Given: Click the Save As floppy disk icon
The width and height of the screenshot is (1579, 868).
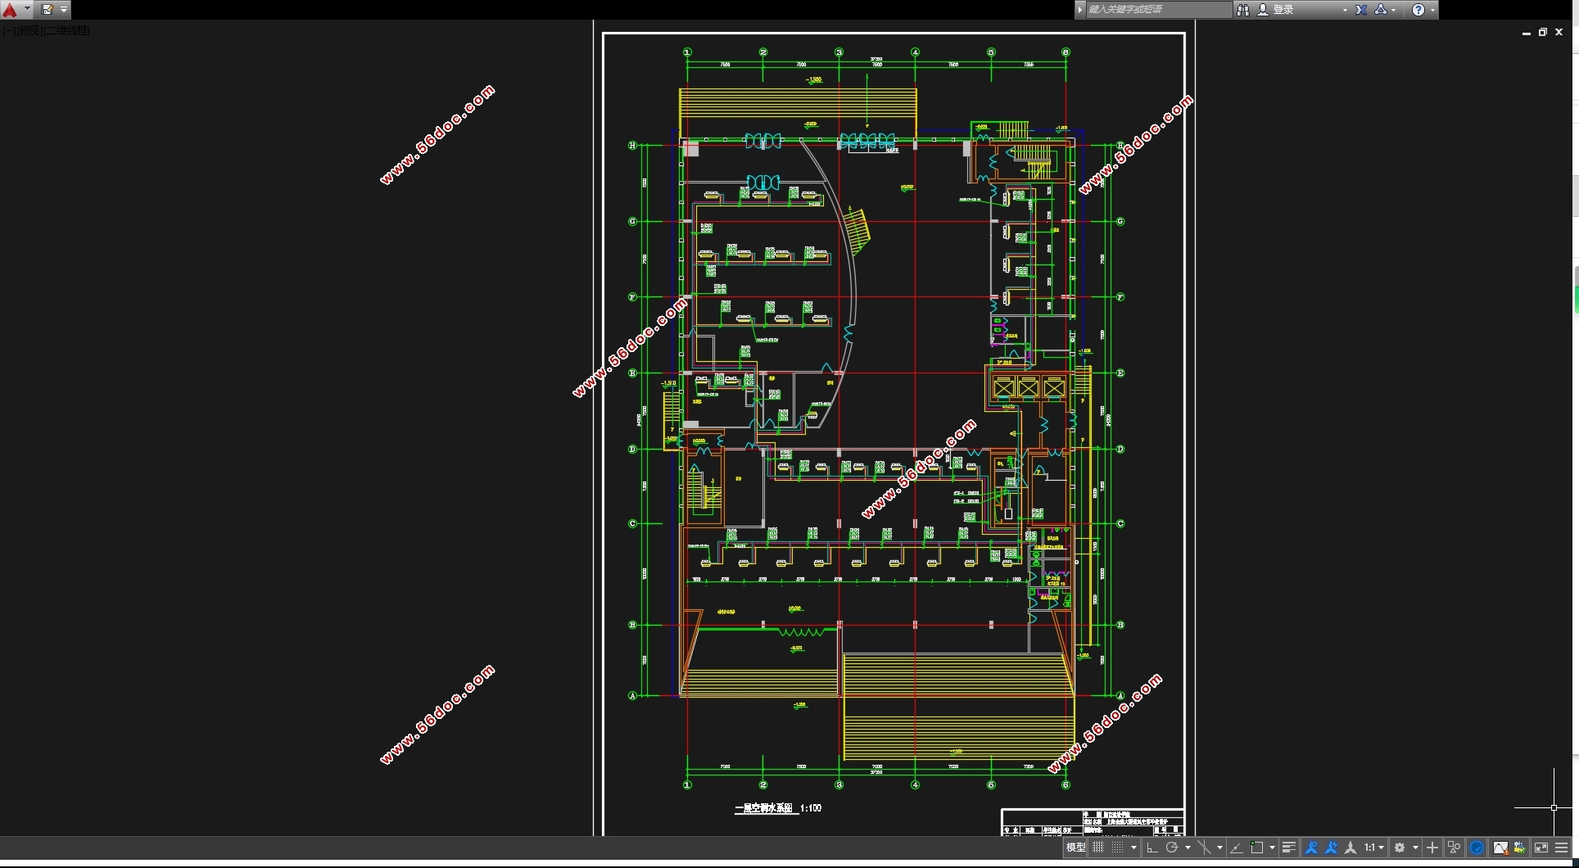Looking at the screenshot, I should coord(48,10).
